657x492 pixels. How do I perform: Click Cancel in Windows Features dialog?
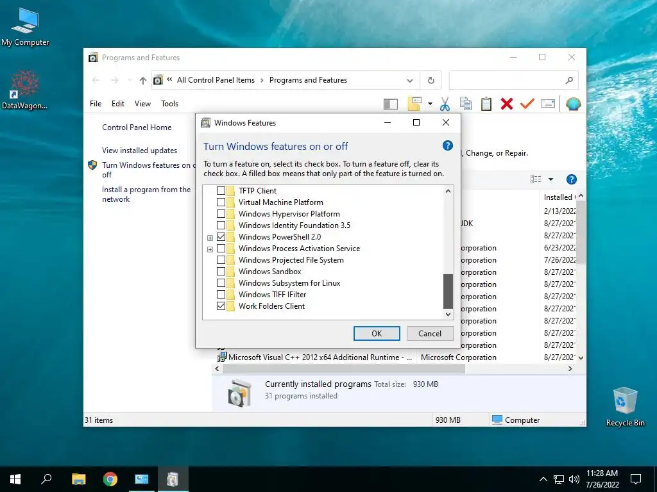coord(430,333)
